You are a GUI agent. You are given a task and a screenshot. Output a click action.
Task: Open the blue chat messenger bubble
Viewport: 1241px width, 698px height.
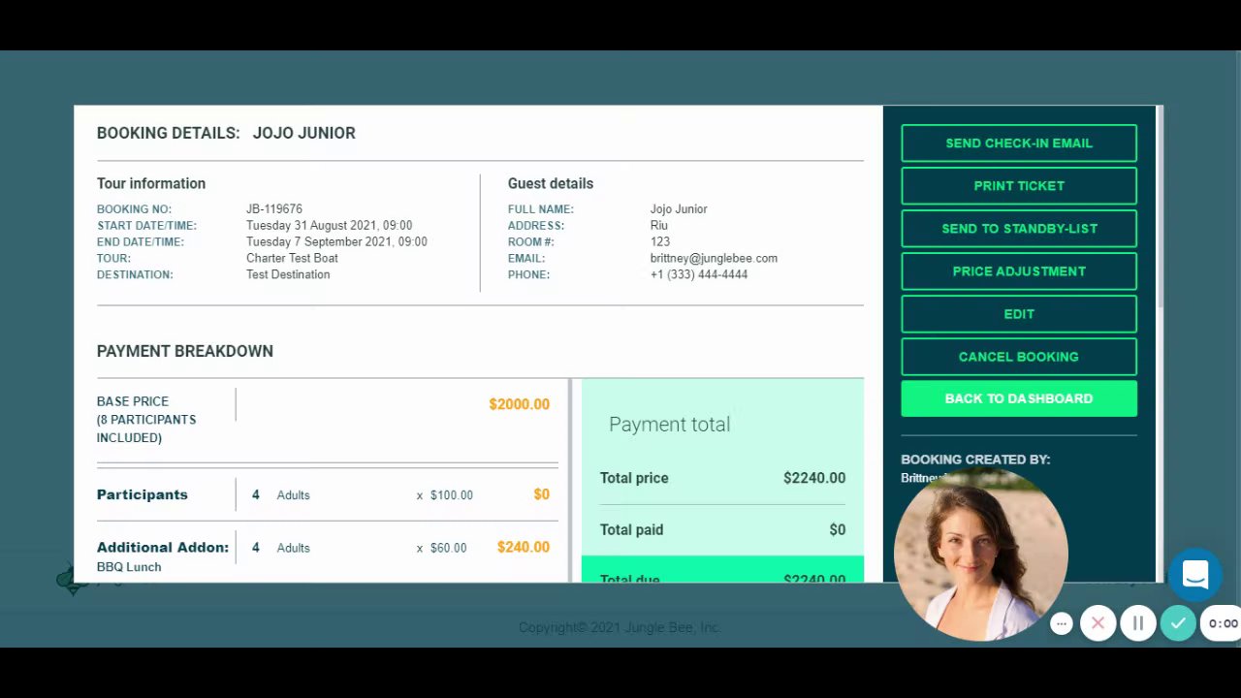coord(1194,575)
